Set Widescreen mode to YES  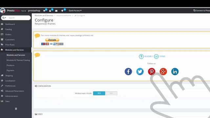coord(99,93)
